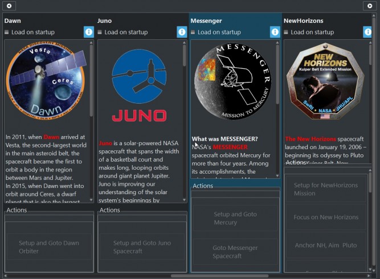Image resolution: width=380 pixels, height=279 pixels.
Task: Click the Messenger description scroll-down arrow
Action: pyautogui.click(x=277, y=175)
